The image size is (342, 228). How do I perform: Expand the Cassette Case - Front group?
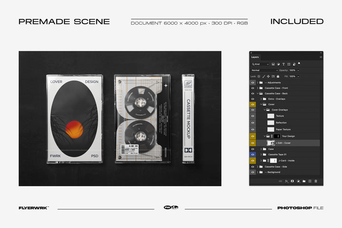(x=257, y=88)
